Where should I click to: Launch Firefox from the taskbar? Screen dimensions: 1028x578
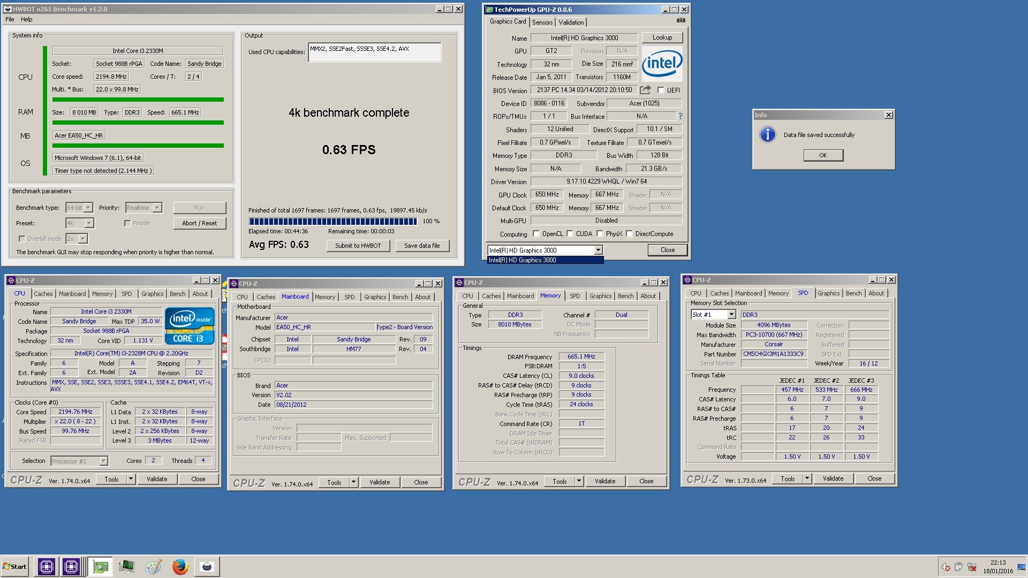pos(180,566)
